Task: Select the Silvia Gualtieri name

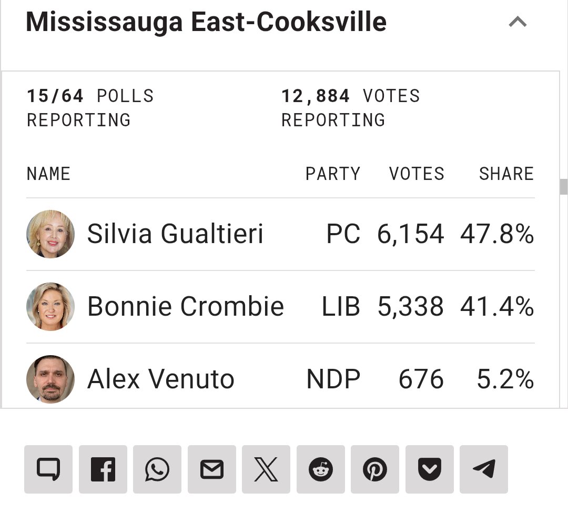Action: click(x=175, y=234)
